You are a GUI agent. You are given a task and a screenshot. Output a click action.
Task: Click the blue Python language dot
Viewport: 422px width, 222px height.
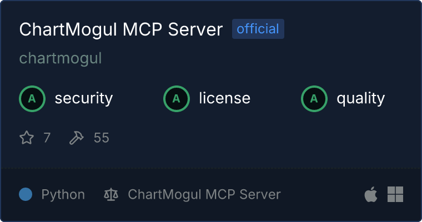pos(26,194)
